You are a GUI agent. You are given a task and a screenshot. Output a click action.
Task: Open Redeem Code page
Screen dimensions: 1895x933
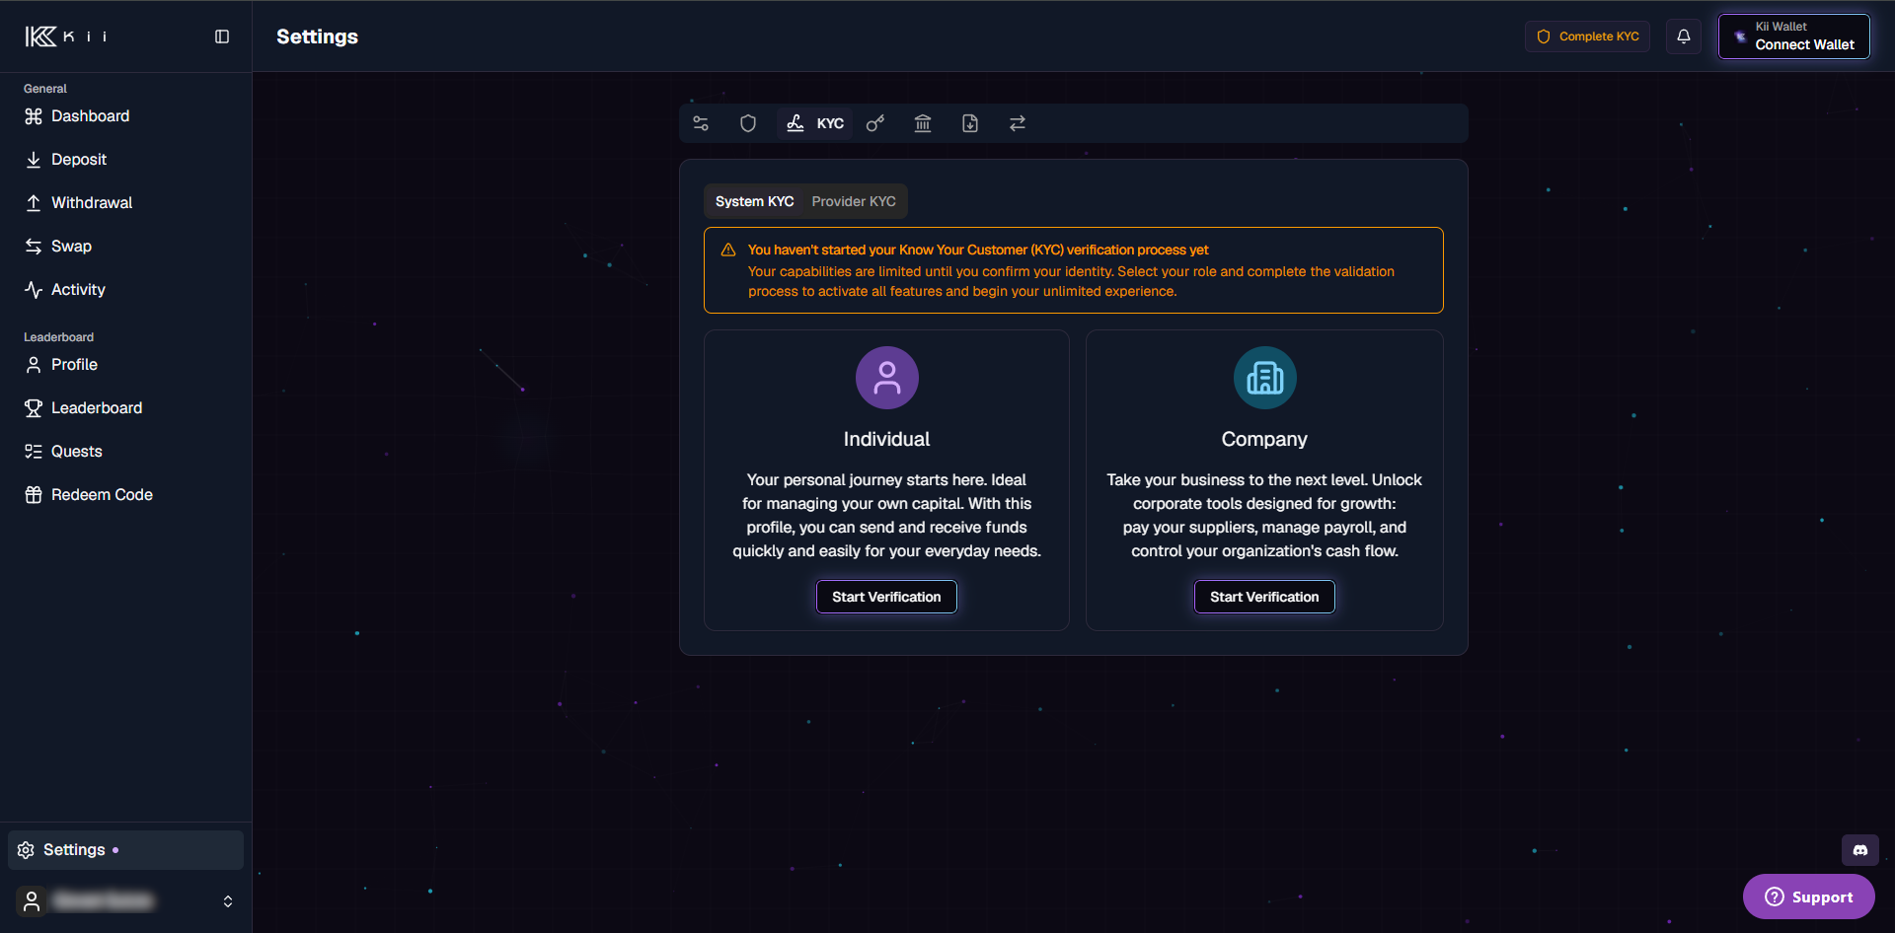[125, 495]
